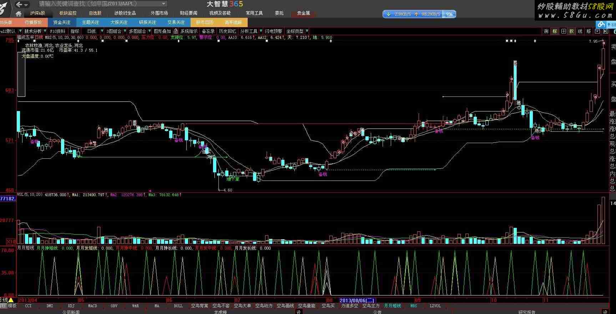Select the CCI indicator tab
The width and height of the screenshot is (616, 314).
pos(29,306)
